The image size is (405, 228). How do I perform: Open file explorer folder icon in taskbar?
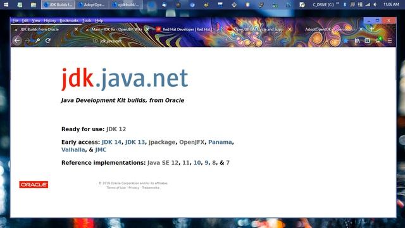[x=34, y=4]
